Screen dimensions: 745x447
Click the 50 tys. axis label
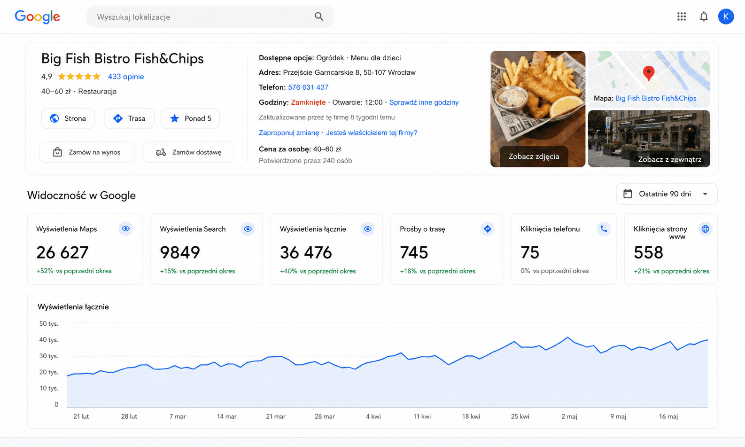[49, 324]
